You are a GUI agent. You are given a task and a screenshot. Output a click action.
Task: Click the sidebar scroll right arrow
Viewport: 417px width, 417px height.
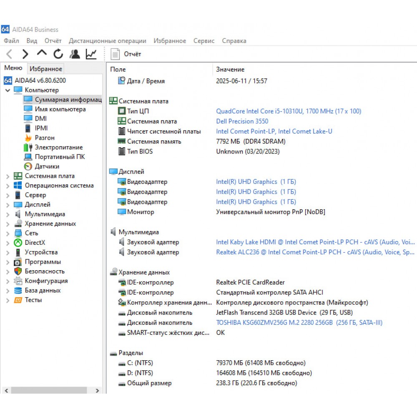click(x=97, y=390)
